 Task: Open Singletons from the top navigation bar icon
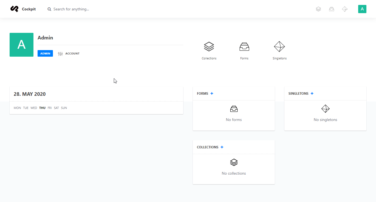coord(345,9)
